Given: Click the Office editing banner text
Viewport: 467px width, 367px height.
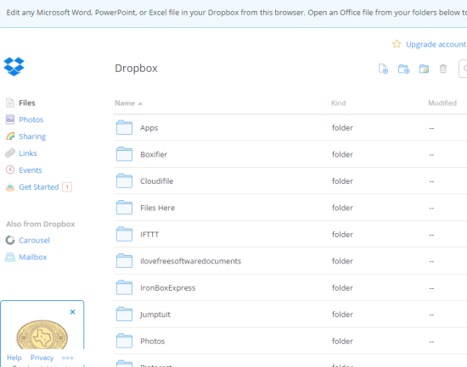Looking at the screenshot, I should (236, 13).
